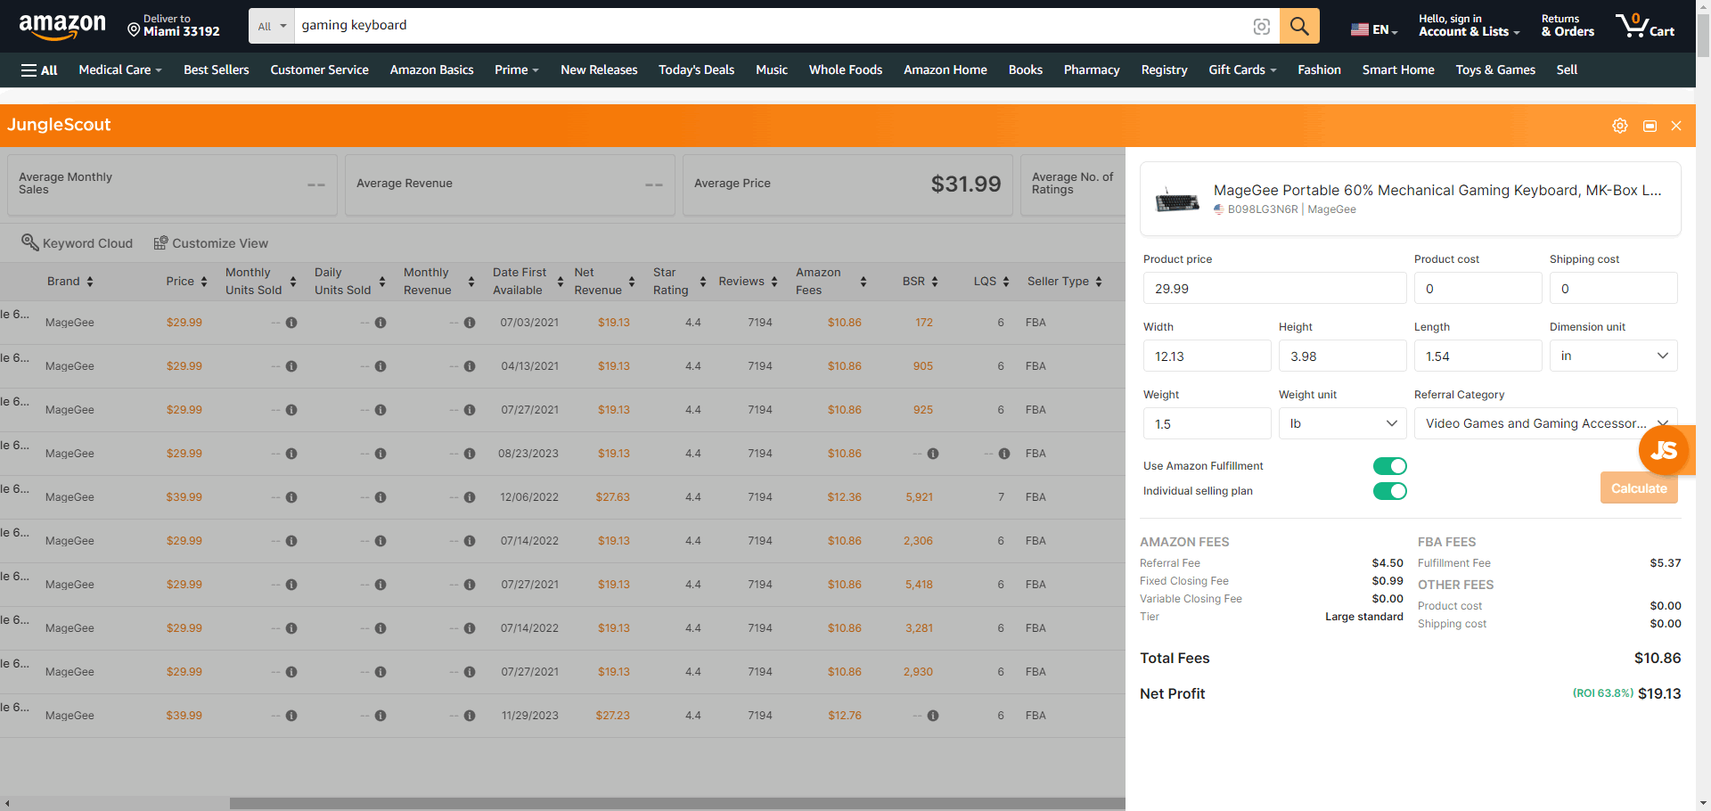The width and height of the screenshot is (1711, 811).
Task: Open the All hamburger menu
Action: (39, 70)
